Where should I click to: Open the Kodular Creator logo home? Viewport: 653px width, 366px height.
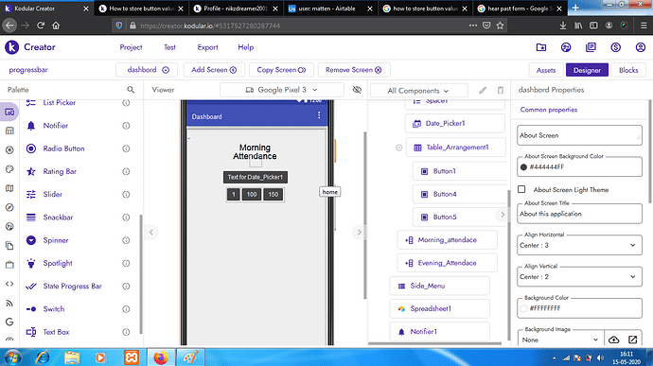pyautogui.click(x=12, y=47)
